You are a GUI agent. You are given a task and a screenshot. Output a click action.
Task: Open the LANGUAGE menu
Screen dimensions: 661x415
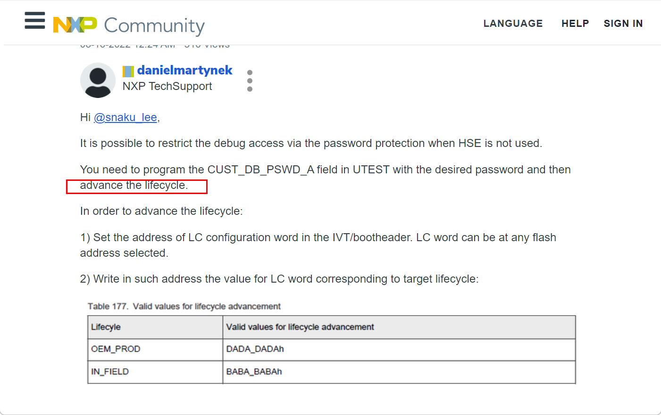(x=513, y=24)
